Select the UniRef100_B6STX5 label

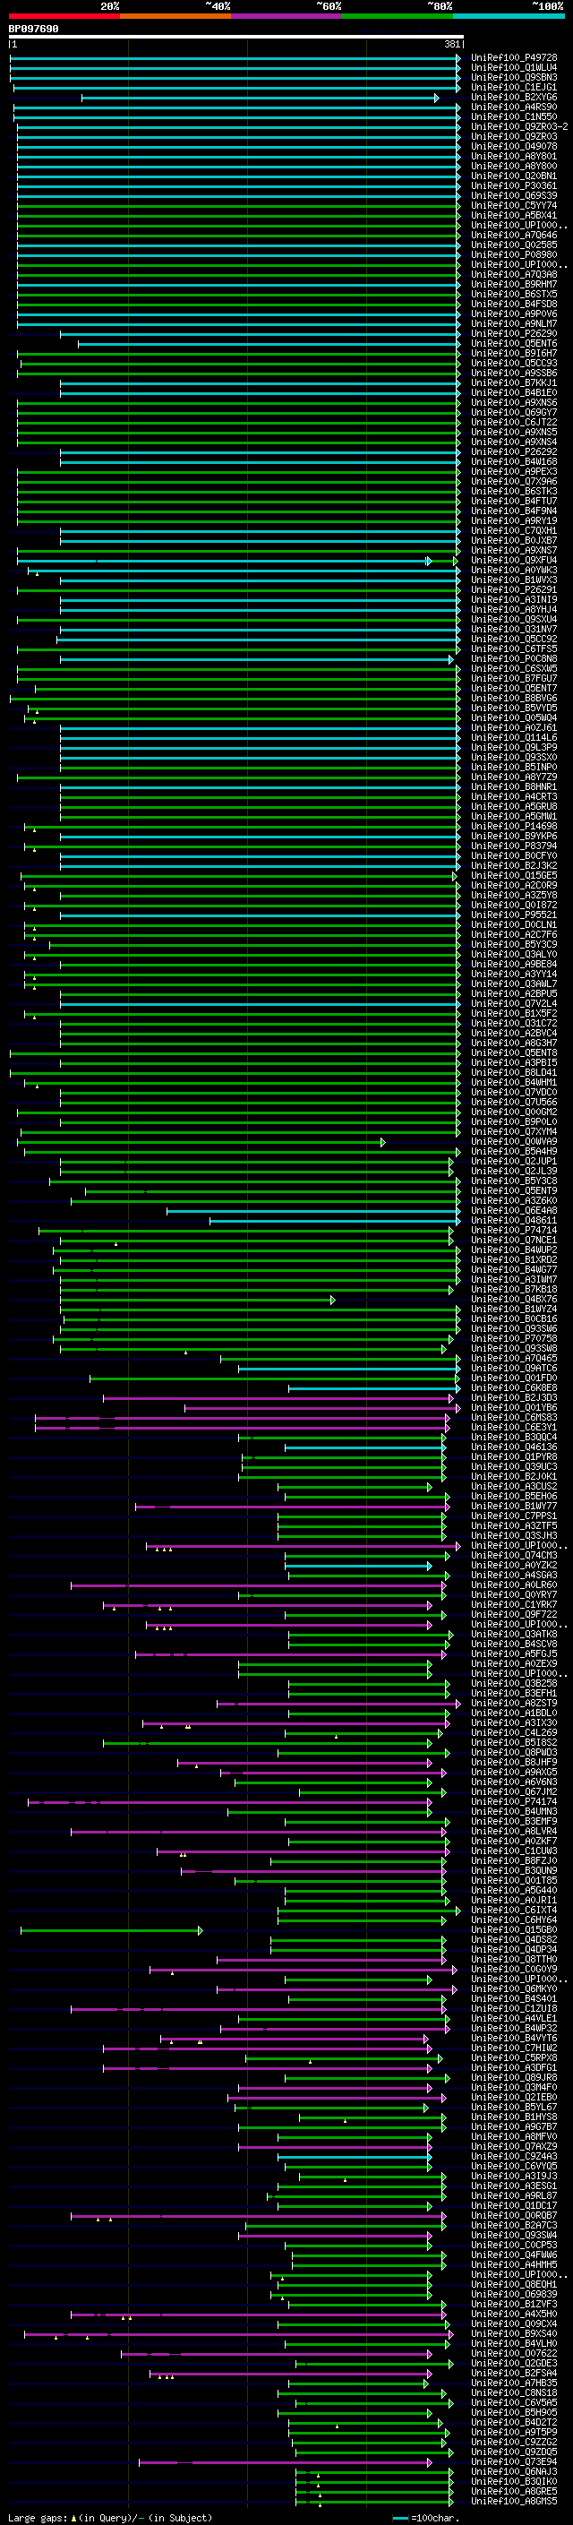[x=514, y=294]
